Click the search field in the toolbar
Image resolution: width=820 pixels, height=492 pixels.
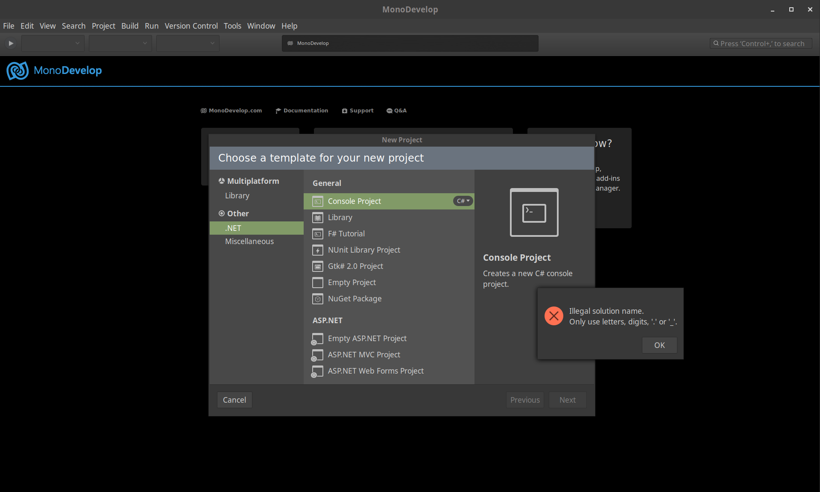pos(761,44)
